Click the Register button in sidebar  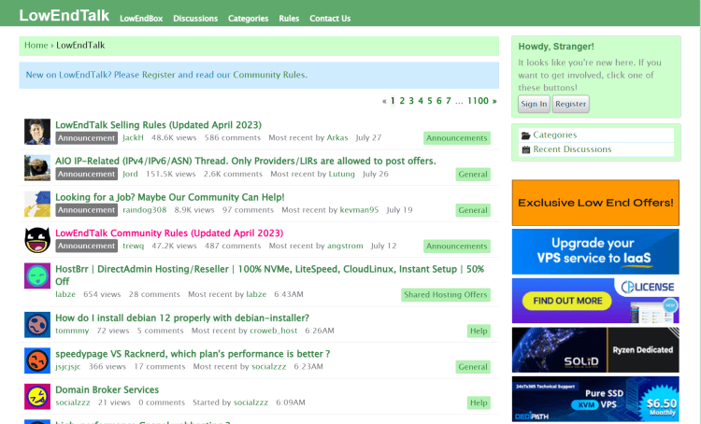point(570,104)
